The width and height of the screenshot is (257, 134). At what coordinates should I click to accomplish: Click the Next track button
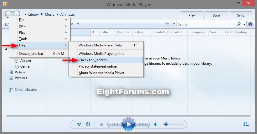(142, 124)
